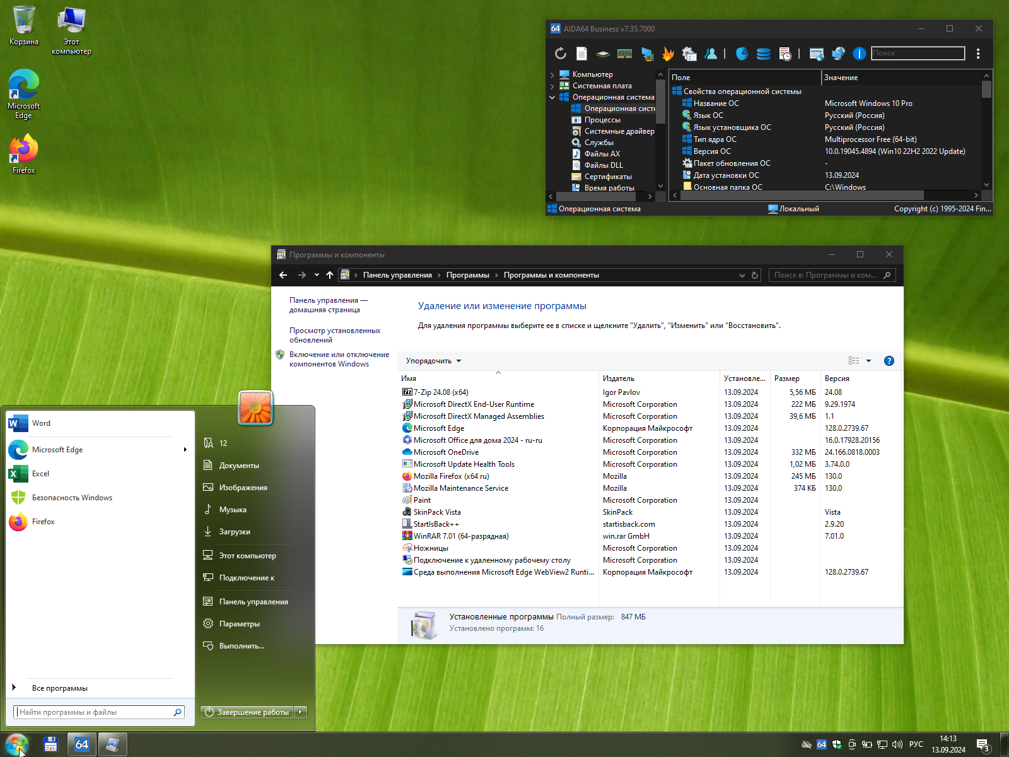Image resolution: width=1009 pixels, height=757 pixels.
Task: Collapse the Операционная система tree node
Action: pyautogui.click(x=552, y=97)
